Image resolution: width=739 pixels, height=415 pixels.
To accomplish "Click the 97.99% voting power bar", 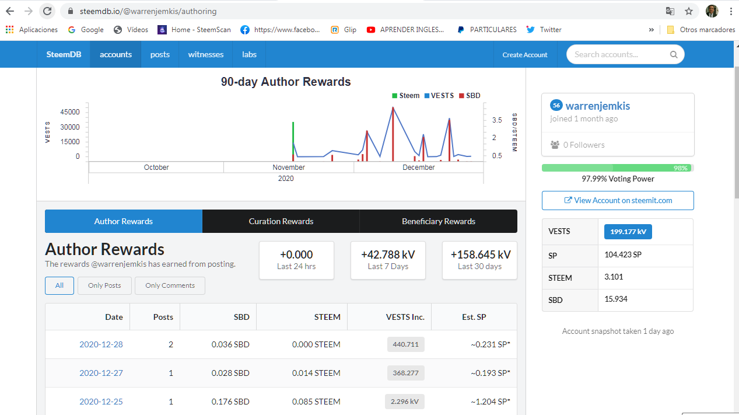I will [x=618, y=168].
